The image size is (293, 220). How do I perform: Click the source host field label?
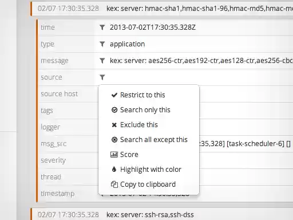[x=59, y=94]
